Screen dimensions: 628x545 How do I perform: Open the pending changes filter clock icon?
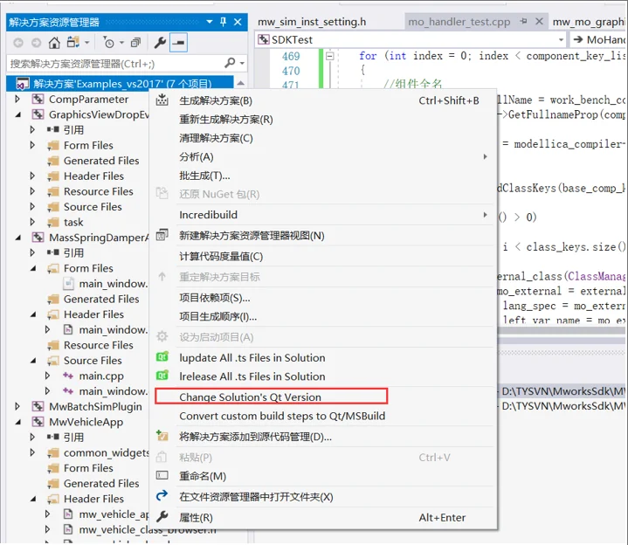(109, 43)
